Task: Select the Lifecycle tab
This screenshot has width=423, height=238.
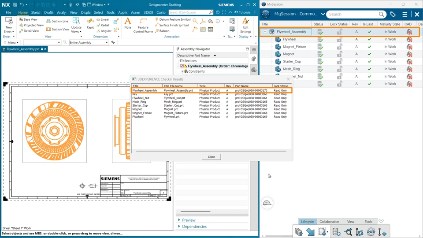Action: click(308, 222)
